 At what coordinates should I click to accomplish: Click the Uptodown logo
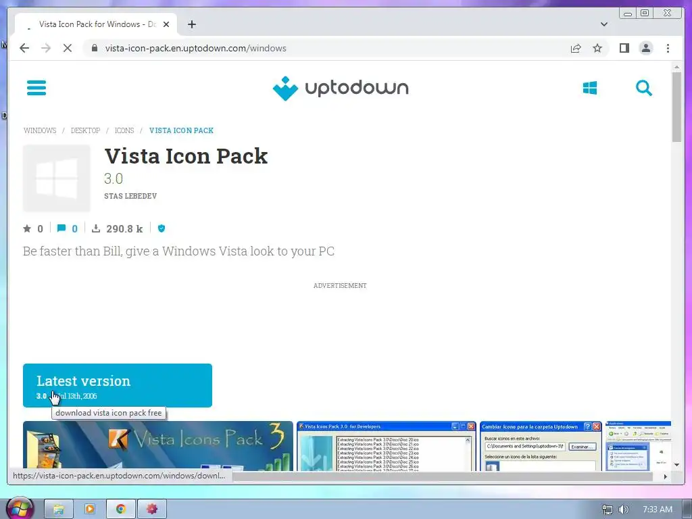point(341,88)
